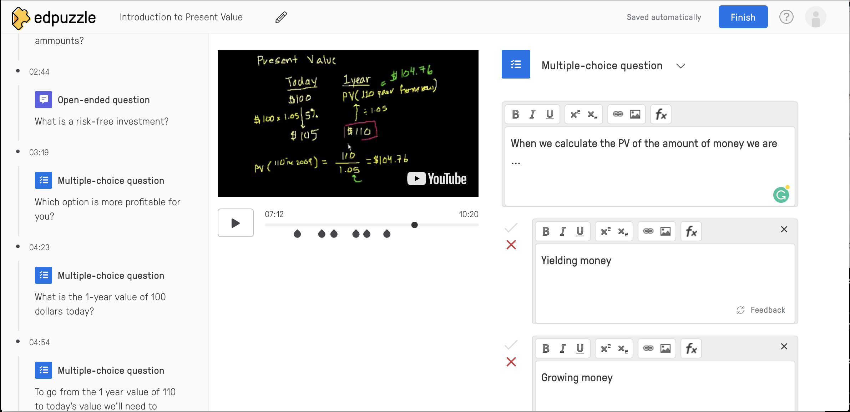Select the 02:44 open-ended question in sidebar
The width and height of the screenshot is (850, 412).
click(x=103, y=100)
